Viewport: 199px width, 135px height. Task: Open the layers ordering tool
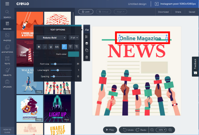point(87,43)
